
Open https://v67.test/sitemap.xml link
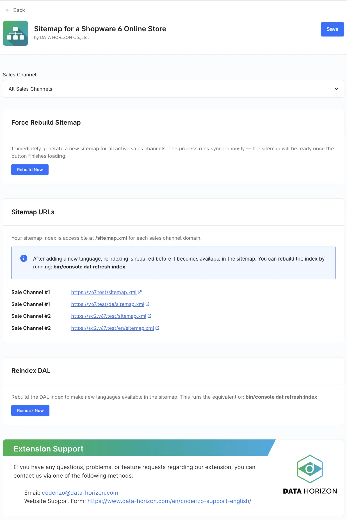point(104,292)
